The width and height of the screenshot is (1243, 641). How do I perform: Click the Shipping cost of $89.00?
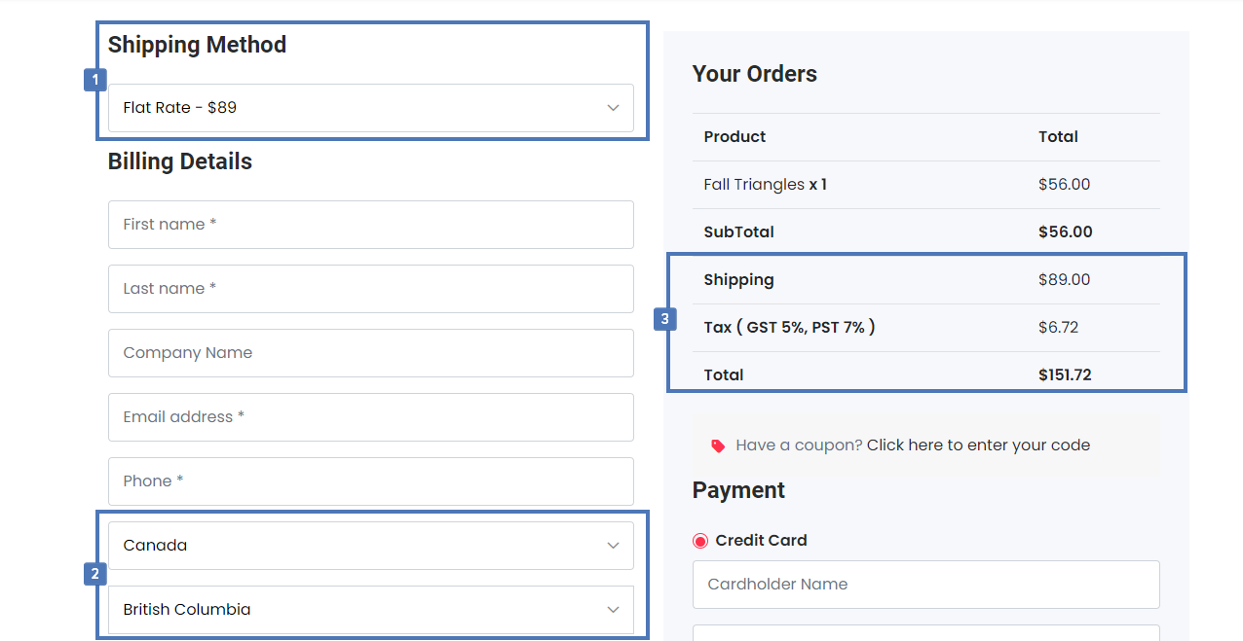[x=1065, y=279]
